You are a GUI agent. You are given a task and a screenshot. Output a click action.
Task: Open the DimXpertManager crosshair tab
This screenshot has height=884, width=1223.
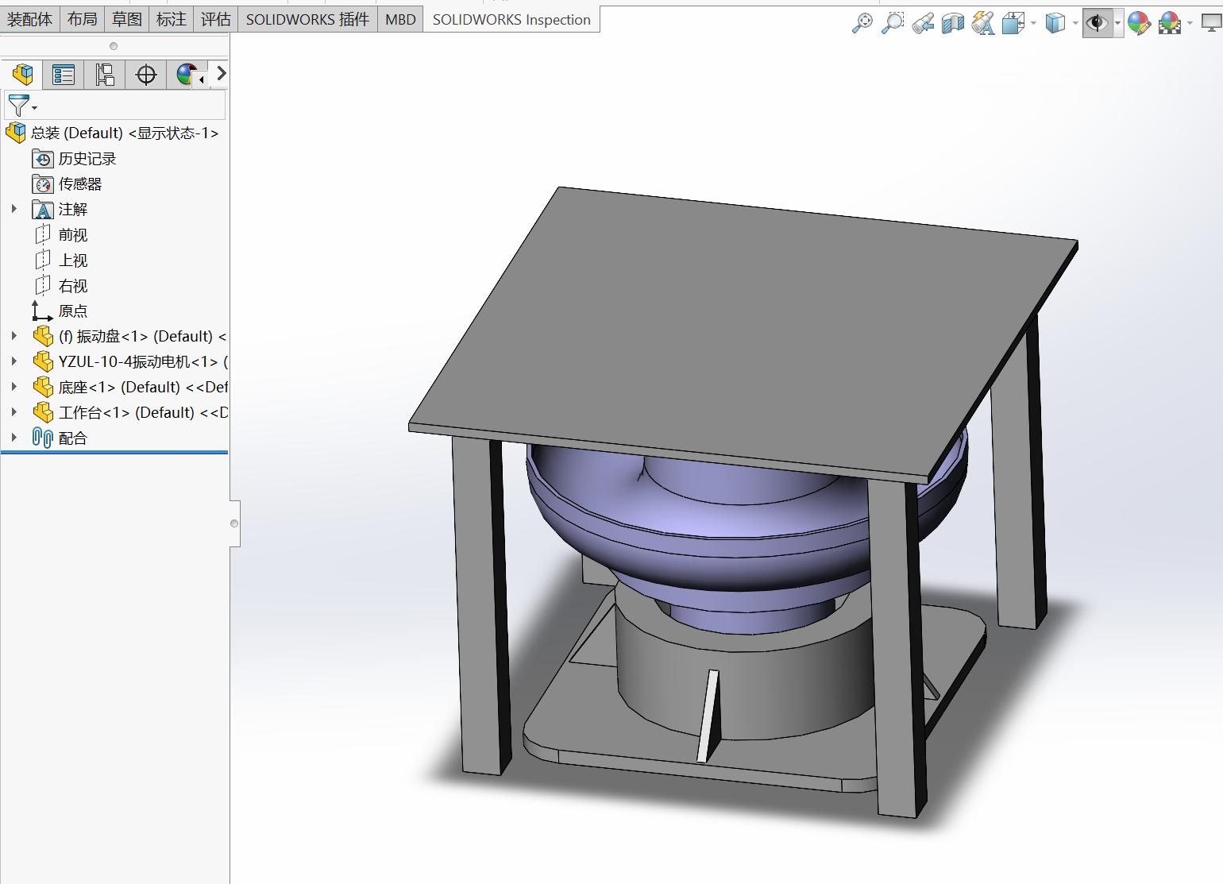146,75
